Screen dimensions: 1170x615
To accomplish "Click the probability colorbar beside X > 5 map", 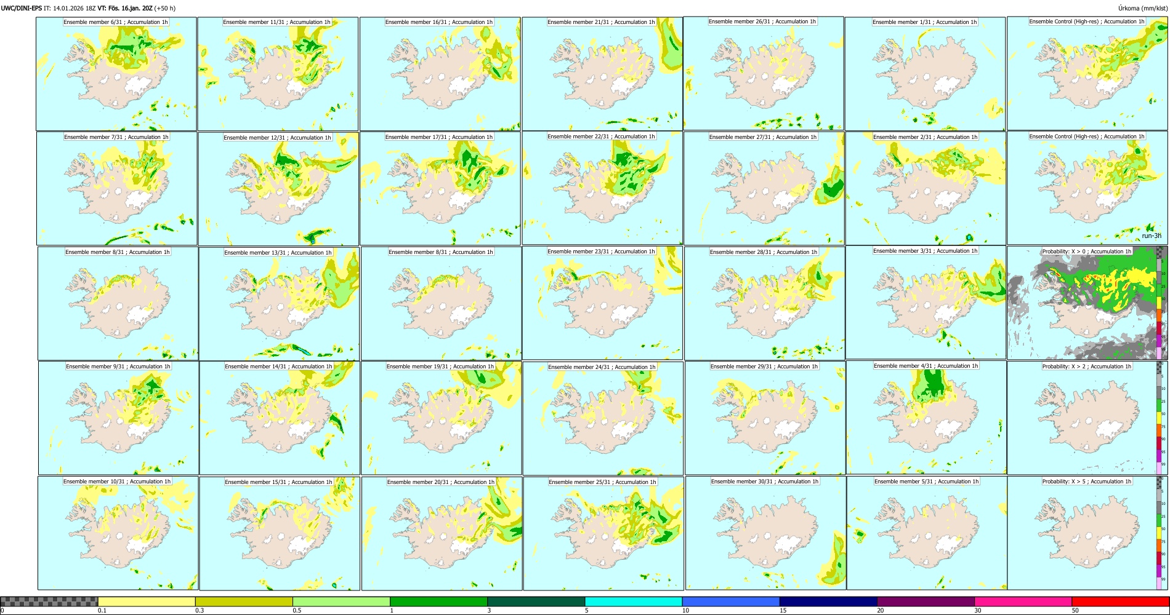I will pos(1160,533).
